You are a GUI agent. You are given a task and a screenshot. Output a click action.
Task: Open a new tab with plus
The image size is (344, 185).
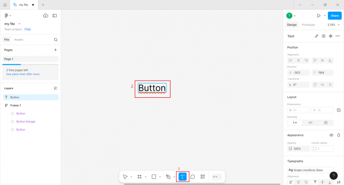(43, 5)
